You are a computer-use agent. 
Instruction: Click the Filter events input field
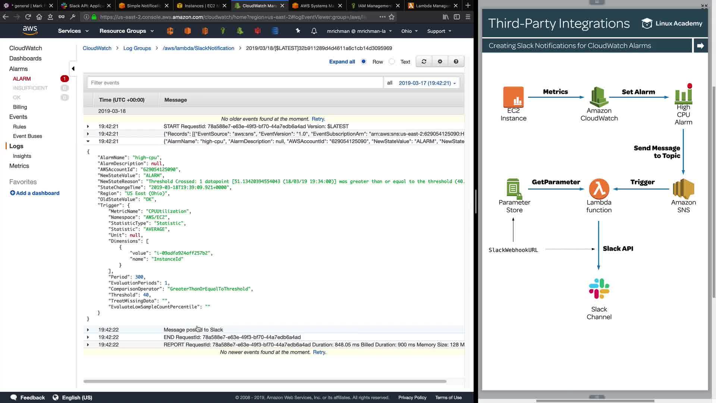click(x=235, y=83)
